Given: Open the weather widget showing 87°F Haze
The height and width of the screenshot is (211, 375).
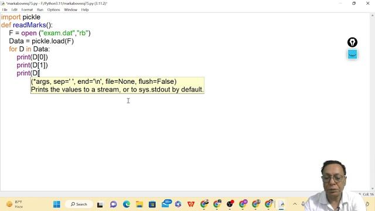Looking at the screenshot, I should point(15,205).
